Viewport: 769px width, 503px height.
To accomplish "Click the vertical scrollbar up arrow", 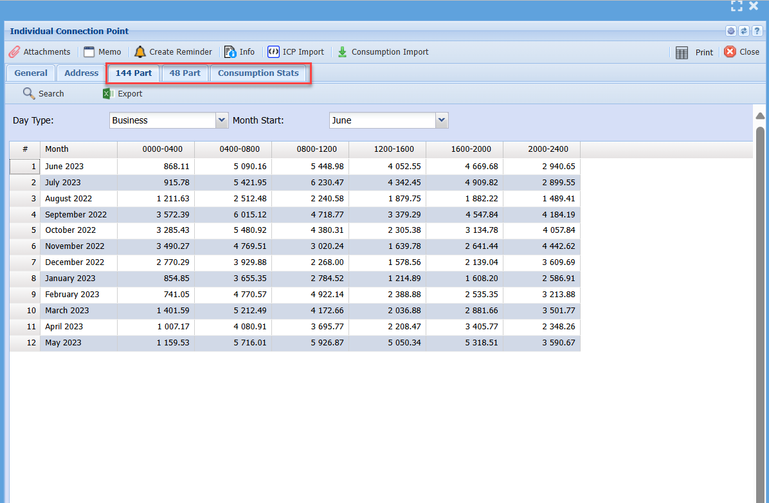I will tap(760, 116).
